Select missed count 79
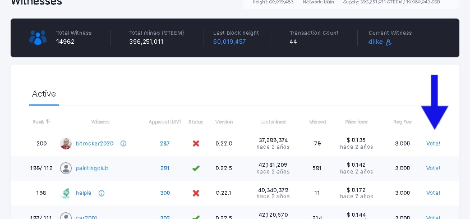 tap(317, 143)
